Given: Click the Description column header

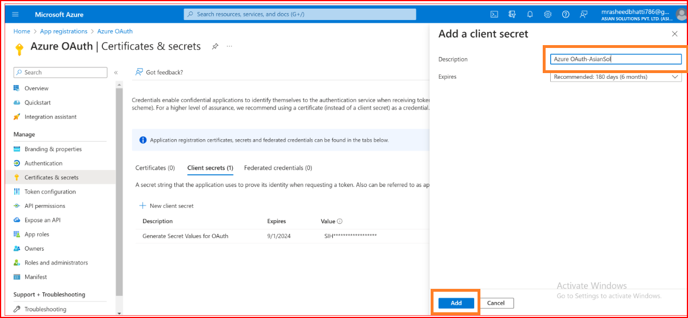Looking at the screenshot, I should pos(157,222).
